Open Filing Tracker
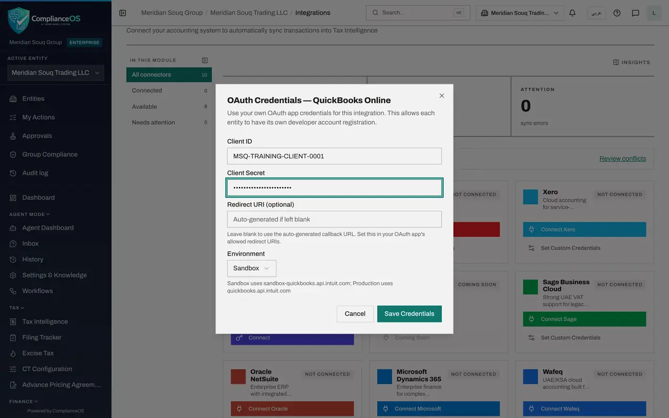Image resolution: width=669 pixels, height=418 pixels. (42, 338)
